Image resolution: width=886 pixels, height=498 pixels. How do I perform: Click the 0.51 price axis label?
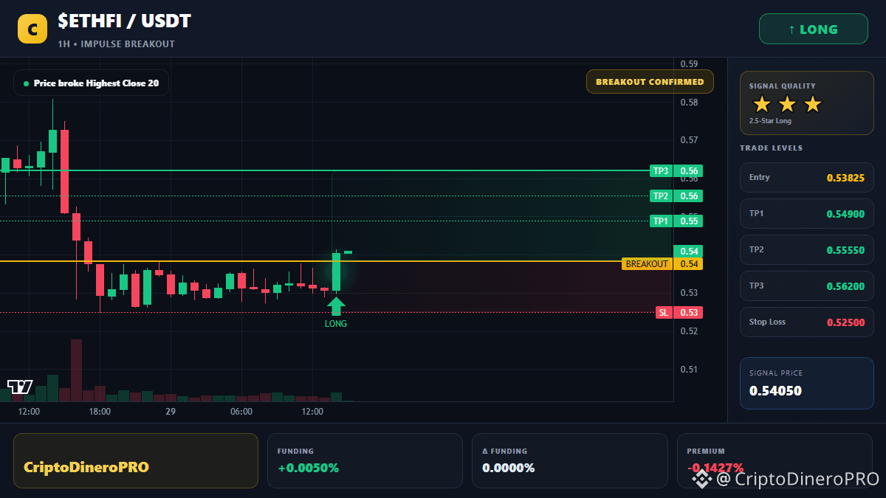(689, 369)
